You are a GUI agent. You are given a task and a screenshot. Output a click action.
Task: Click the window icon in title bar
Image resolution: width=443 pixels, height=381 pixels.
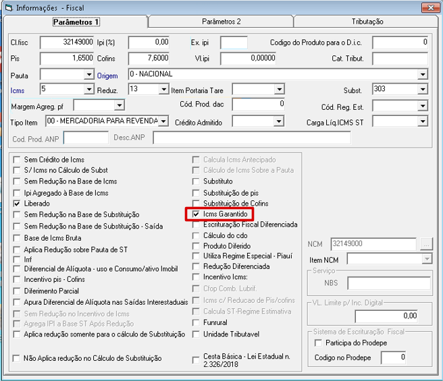tap(9, 7)
